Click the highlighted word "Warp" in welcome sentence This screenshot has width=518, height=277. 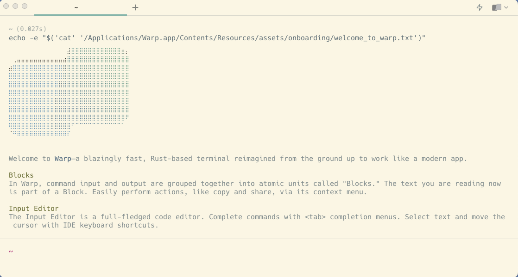pos(63,159)
